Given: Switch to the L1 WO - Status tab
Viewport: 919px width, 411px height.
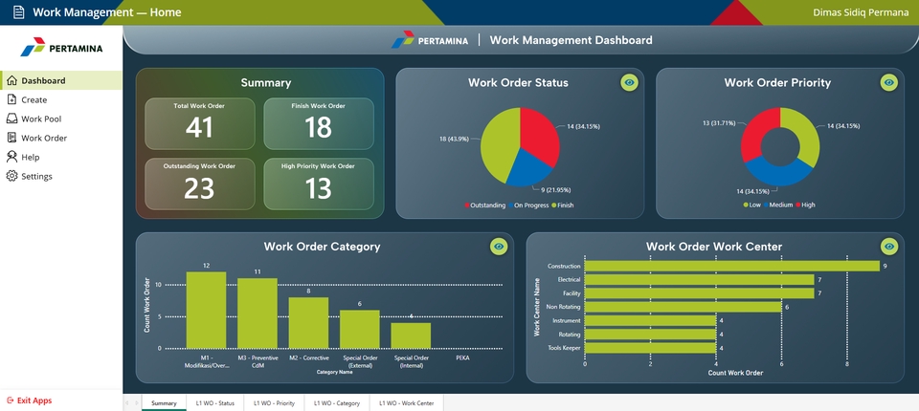Looking at the screenshot, I should (x=214, y=403).
